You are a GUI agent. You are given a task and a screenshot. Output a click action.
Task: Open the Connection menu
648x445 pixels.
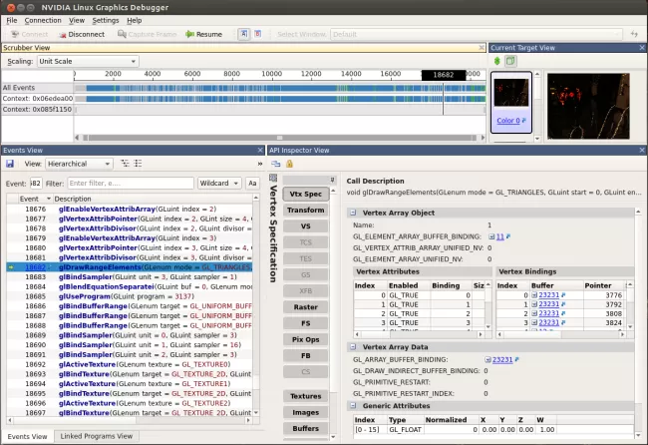pos(43,20)
